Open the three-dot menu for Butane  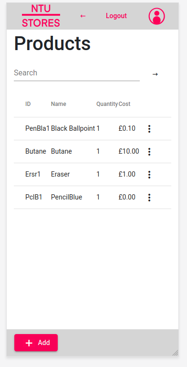[x=149, y=152]
